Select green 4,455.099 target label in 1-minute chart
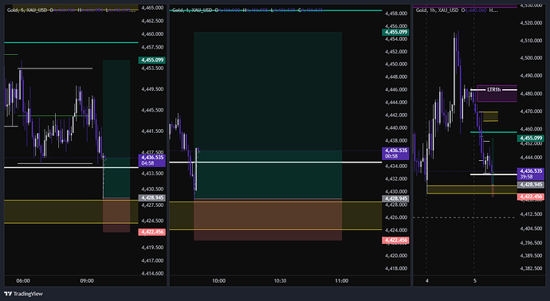The height and width of the screenshot is (301, 550). point(395,32)
